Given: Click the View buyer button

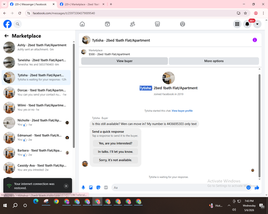Looking at the screenshot, I should pos(124,61).
